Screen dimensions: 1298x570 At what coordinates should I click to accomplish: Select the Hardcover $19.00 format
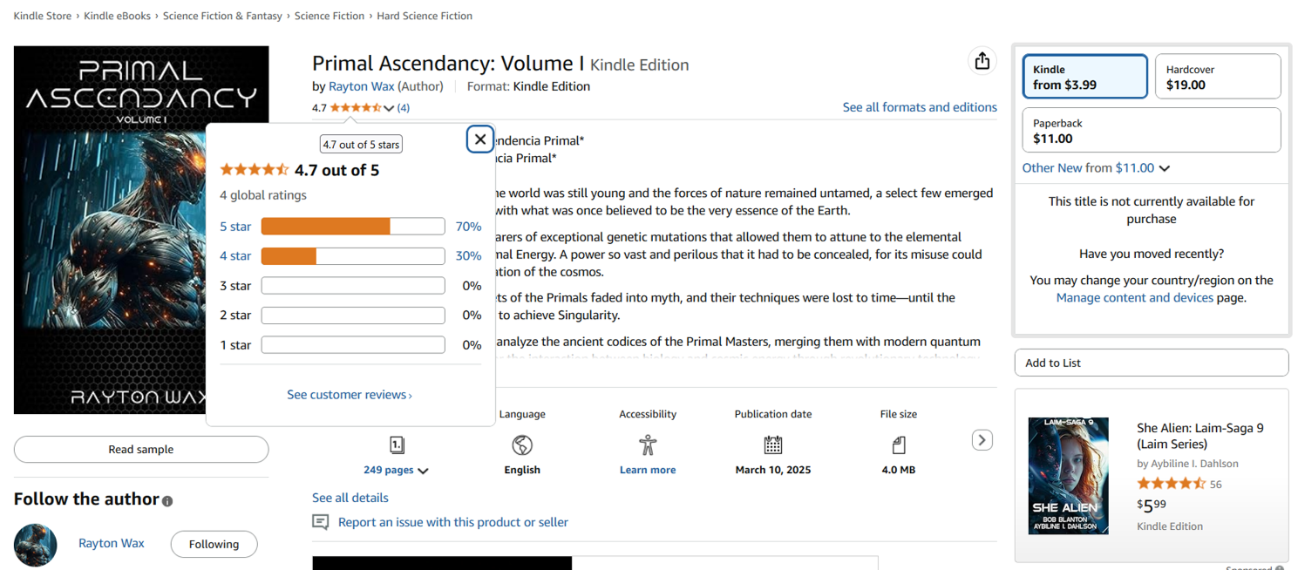pyautogui.click(x=1217, y=77)
